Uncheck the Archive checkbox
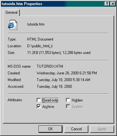Viewport: 117px width, 136px height. 39,107
